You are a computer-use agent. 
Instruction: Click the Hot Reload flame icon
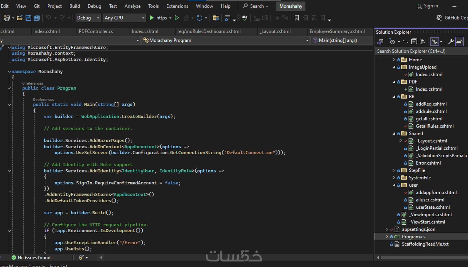pyautogui.click(x=186, y=18)
